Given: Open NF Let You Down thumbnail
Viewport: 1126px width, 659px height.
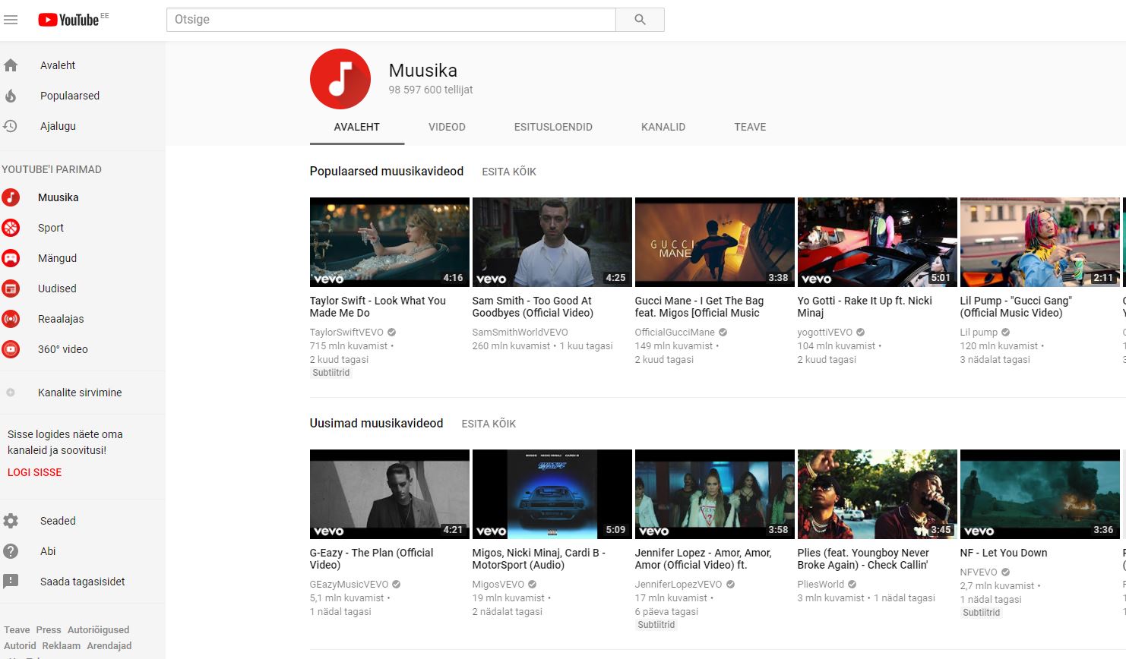Looking at the screenshot, I should click(x=1039, y=494).
